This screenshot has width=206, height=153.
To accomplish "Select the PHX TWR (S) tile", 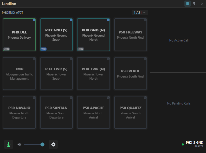I will click(56, 74).
